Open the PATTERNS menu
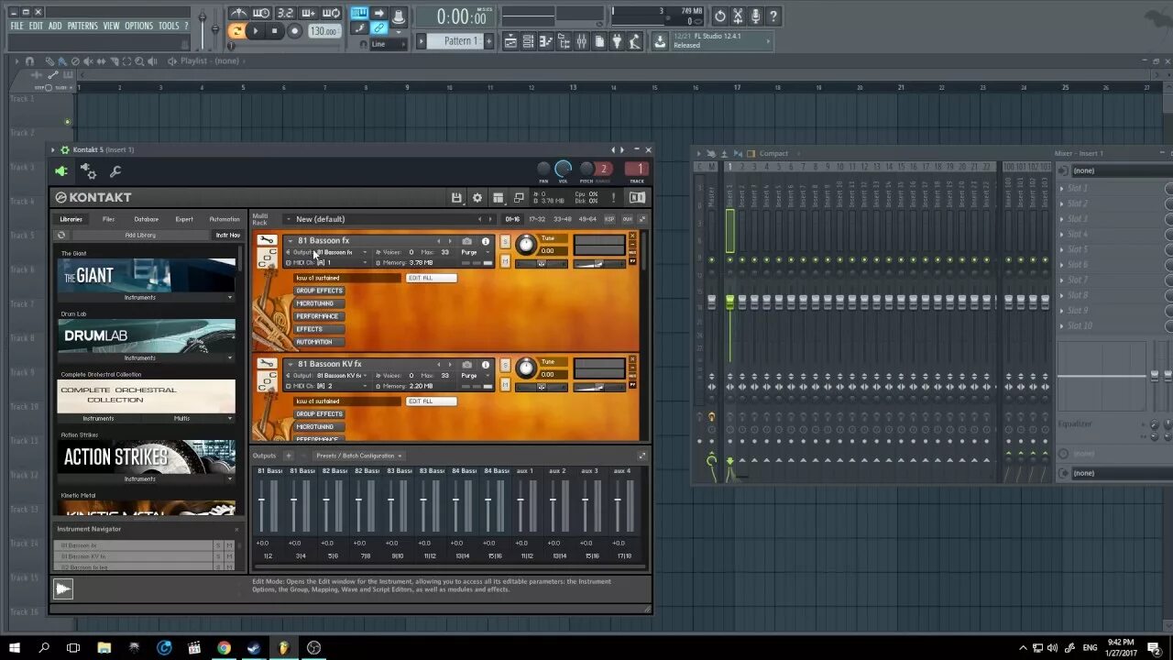The height and width of the screenshot is (660, 1173). coord(82,26)
